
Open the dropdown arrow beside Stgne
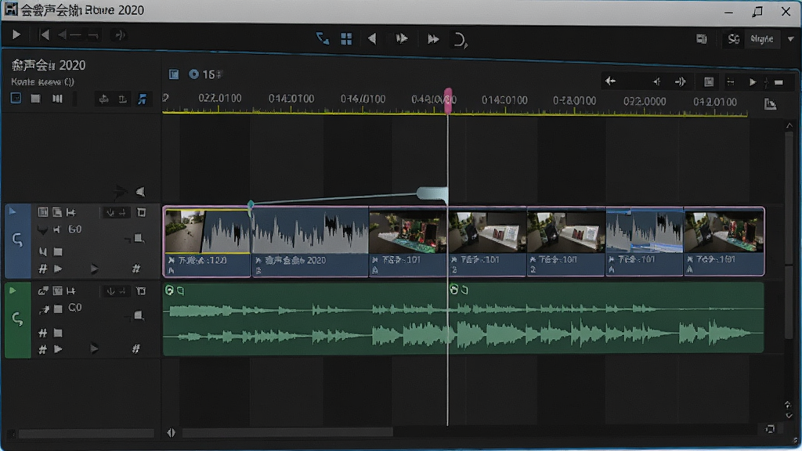tap(791, 39)
